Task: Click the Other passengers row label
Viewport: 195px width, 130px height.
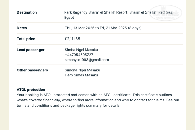Action: tap(32, 70)
